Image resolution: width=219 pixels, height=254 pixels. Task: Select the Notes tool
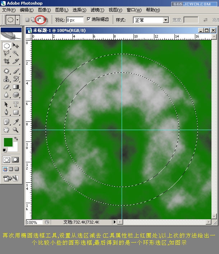pos(6,122)
